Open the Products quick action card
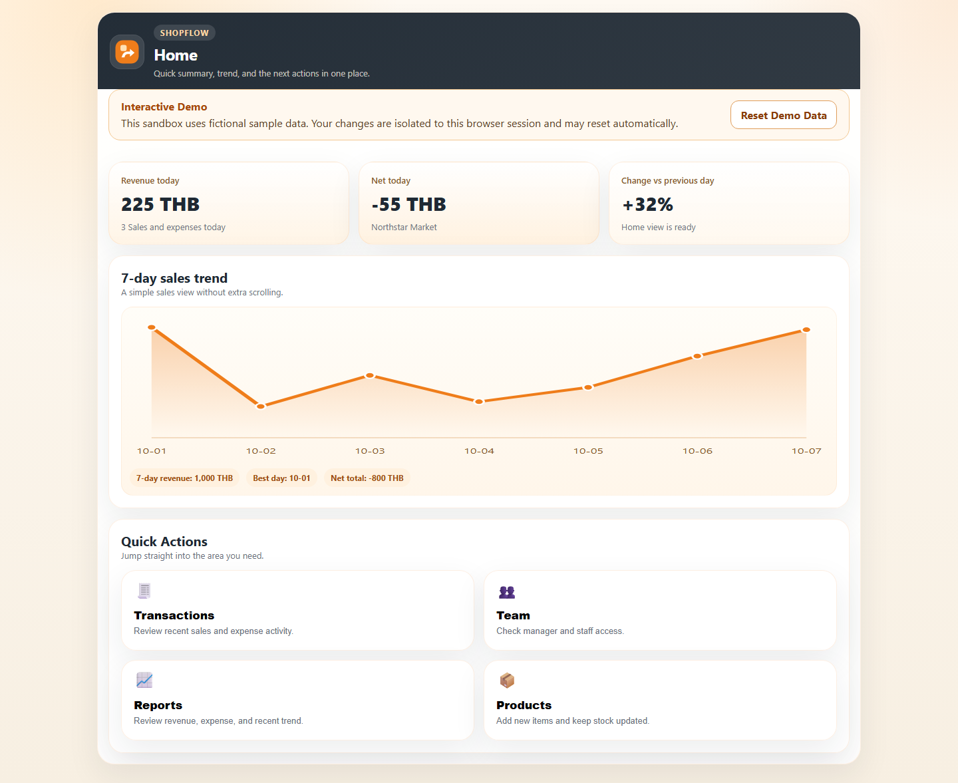 click(x=660, y=700)
